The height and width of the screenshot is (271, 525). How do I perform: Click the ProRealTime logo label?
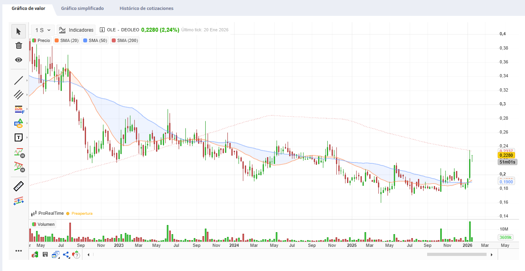pos(48,213)
